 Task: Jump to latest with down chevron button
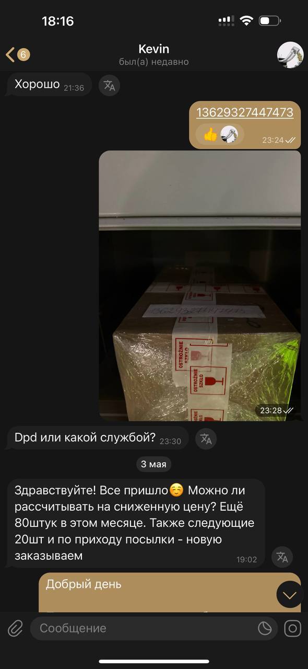[x=290, y=594]
